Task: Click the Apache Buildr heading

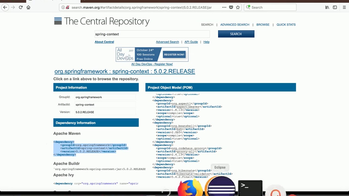Action: point(67,164)
